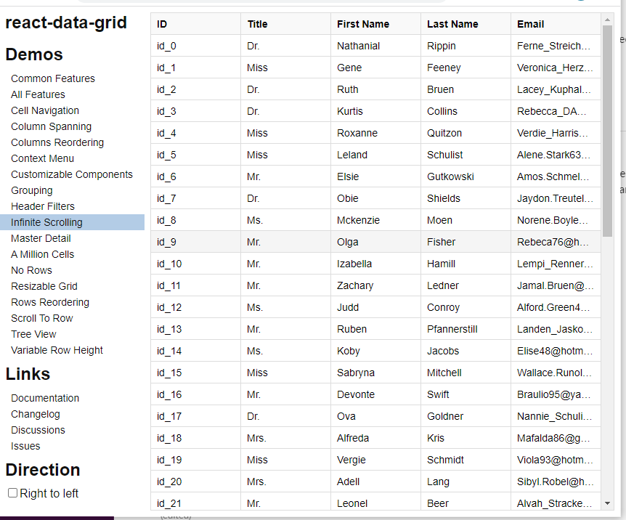
Task: Select first name cell Koby
Action: [375, 351]
